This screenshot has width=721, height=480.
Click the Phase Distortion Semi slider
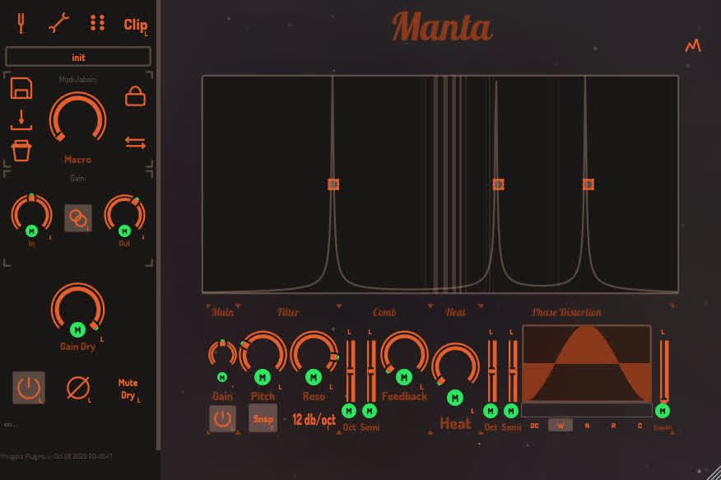pyautogui.click(x=513, y=371)
